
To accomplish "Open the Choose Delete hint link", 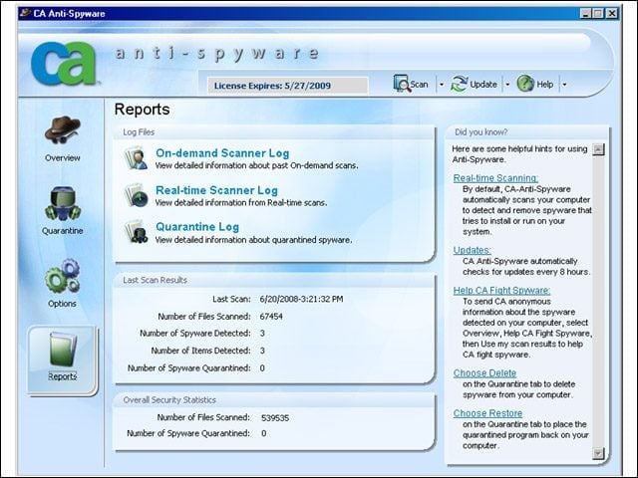I will click(484, 373).
